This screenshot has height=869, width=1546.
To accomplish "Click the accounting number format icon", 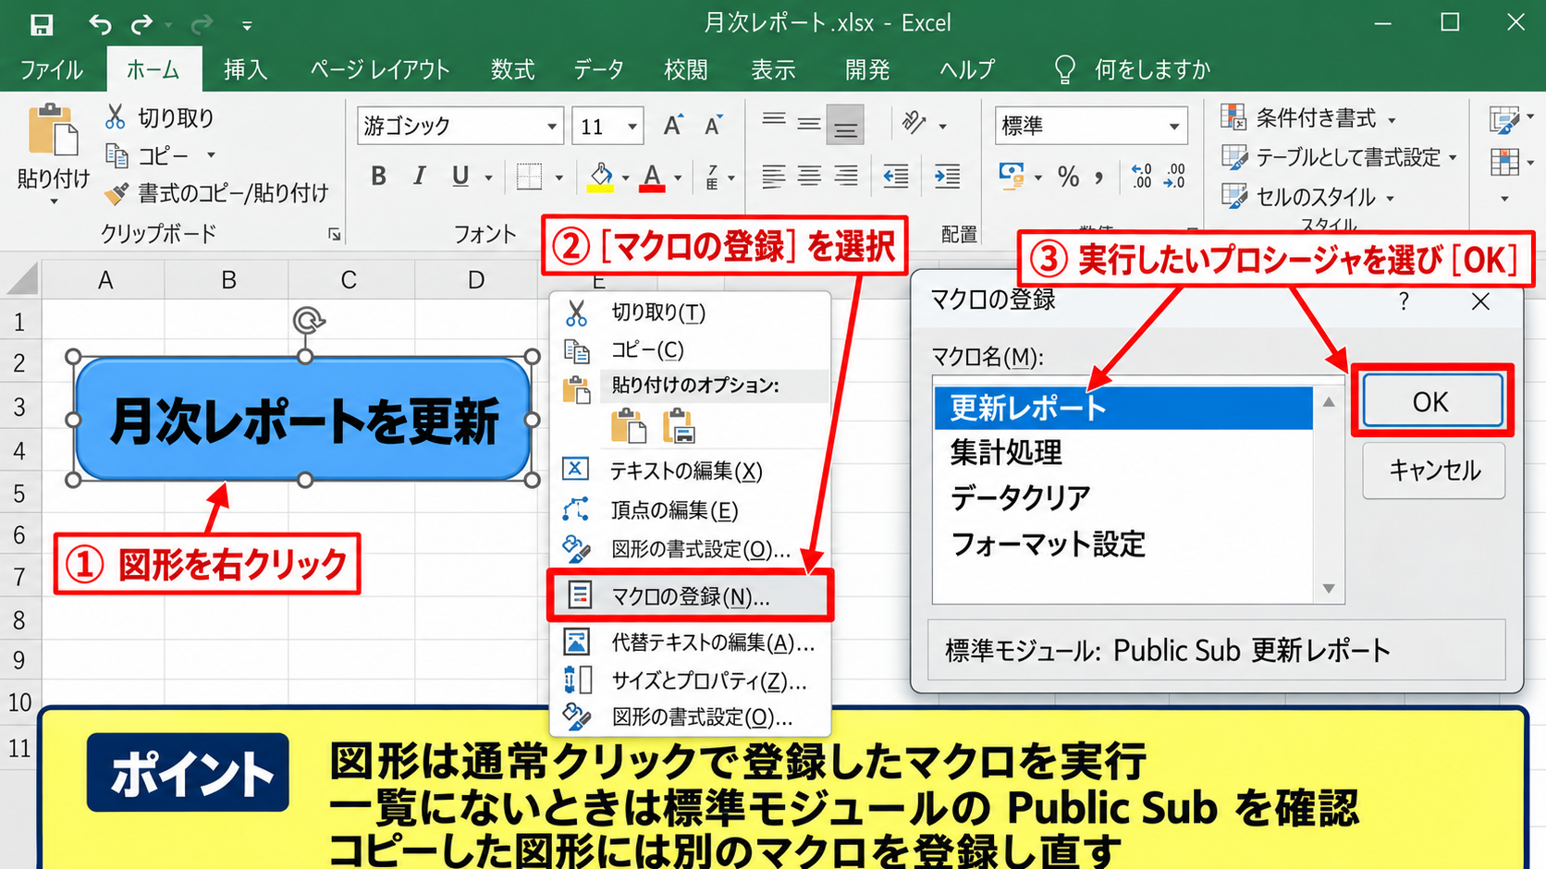I will (1012, 176).
